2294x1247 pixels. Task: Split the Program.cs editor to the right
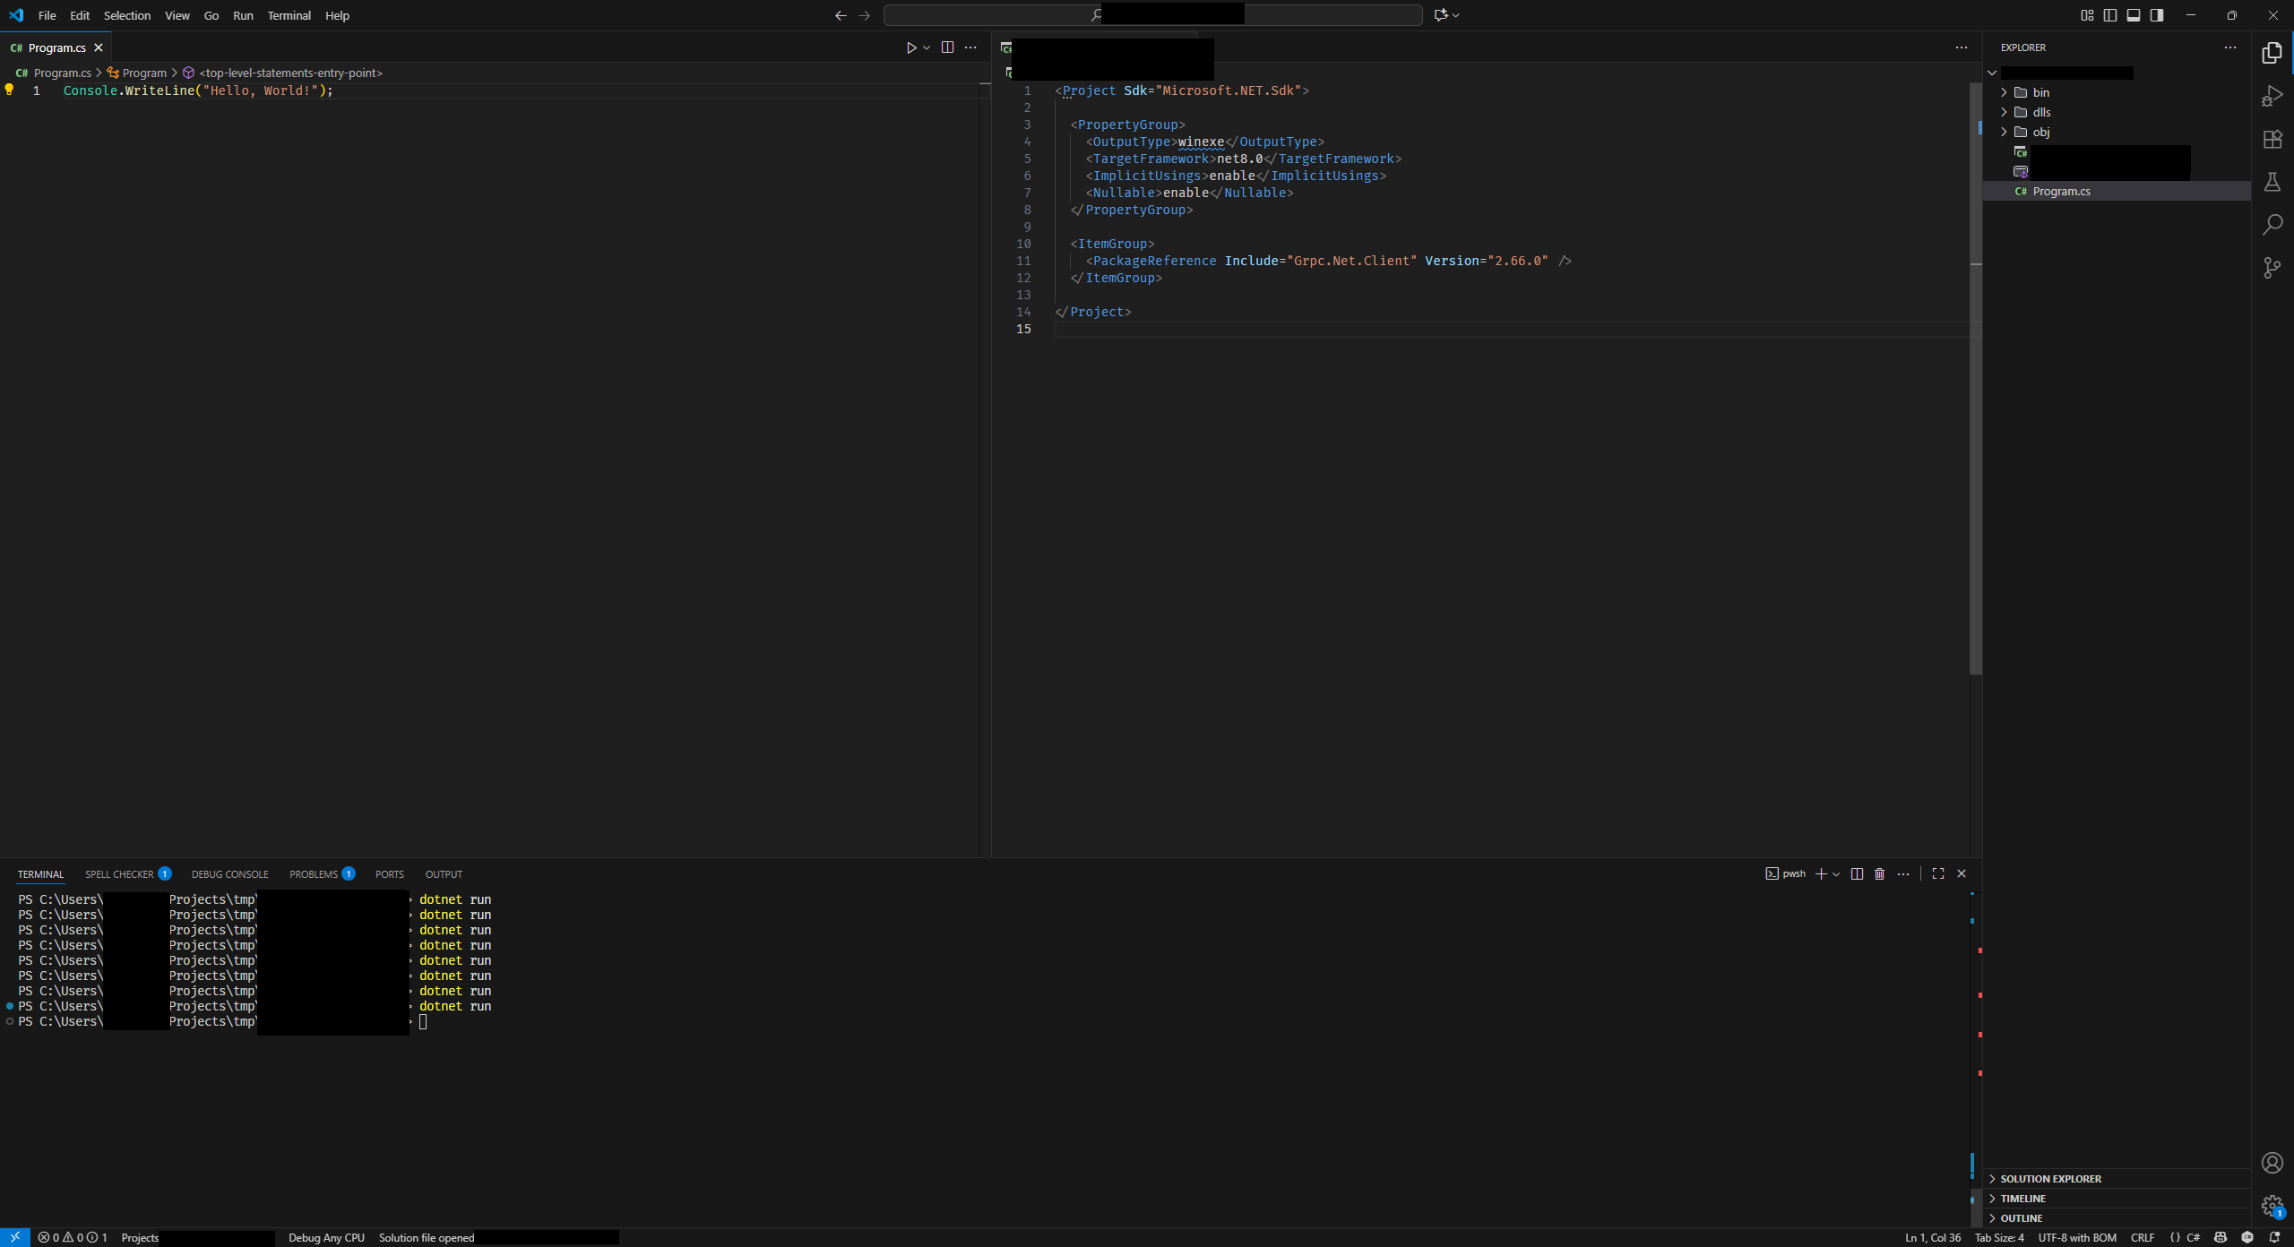(947, 47)
